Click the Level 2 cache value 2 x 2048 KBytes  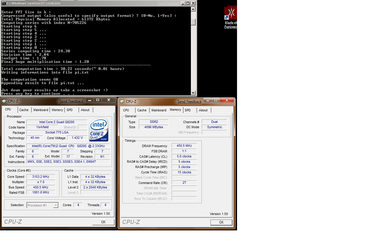click(x=95, y=187)
